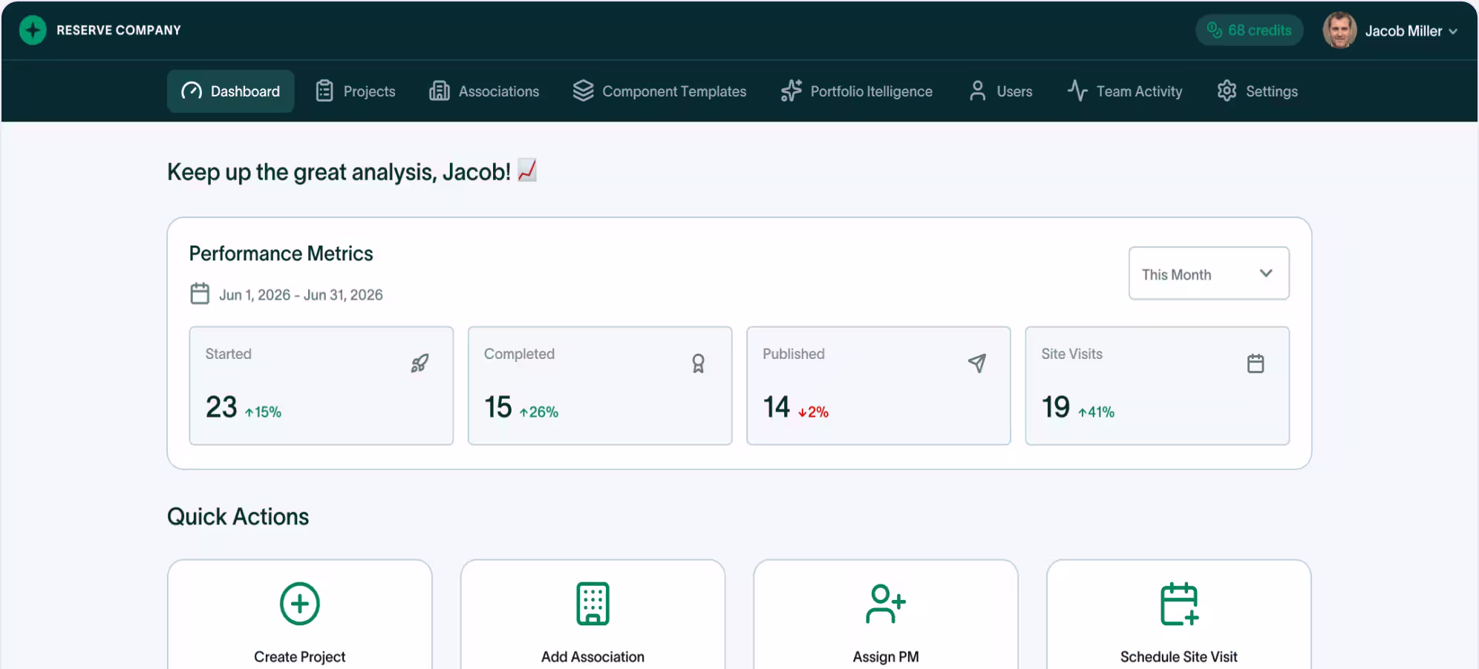The height and width of the screenshot is (669, 1479).
Task: Click Jacob Miller's profile avatar
Action: pyautogui.click(x=1339, y=30)
